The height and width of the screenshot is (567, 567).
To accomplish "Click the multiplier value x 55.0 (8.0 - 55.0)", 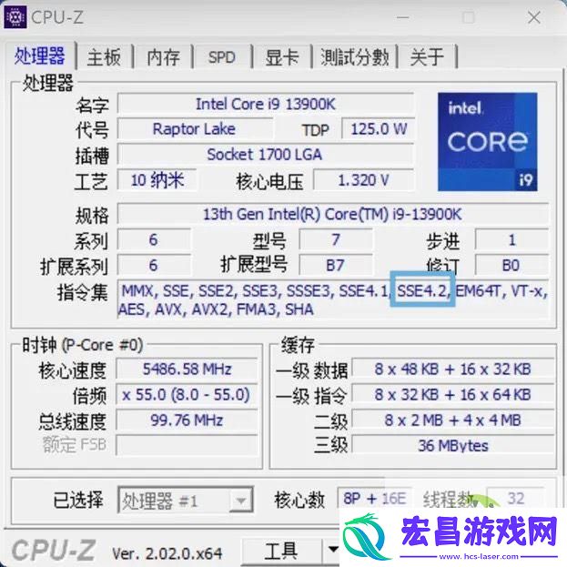I will (187, 394).
